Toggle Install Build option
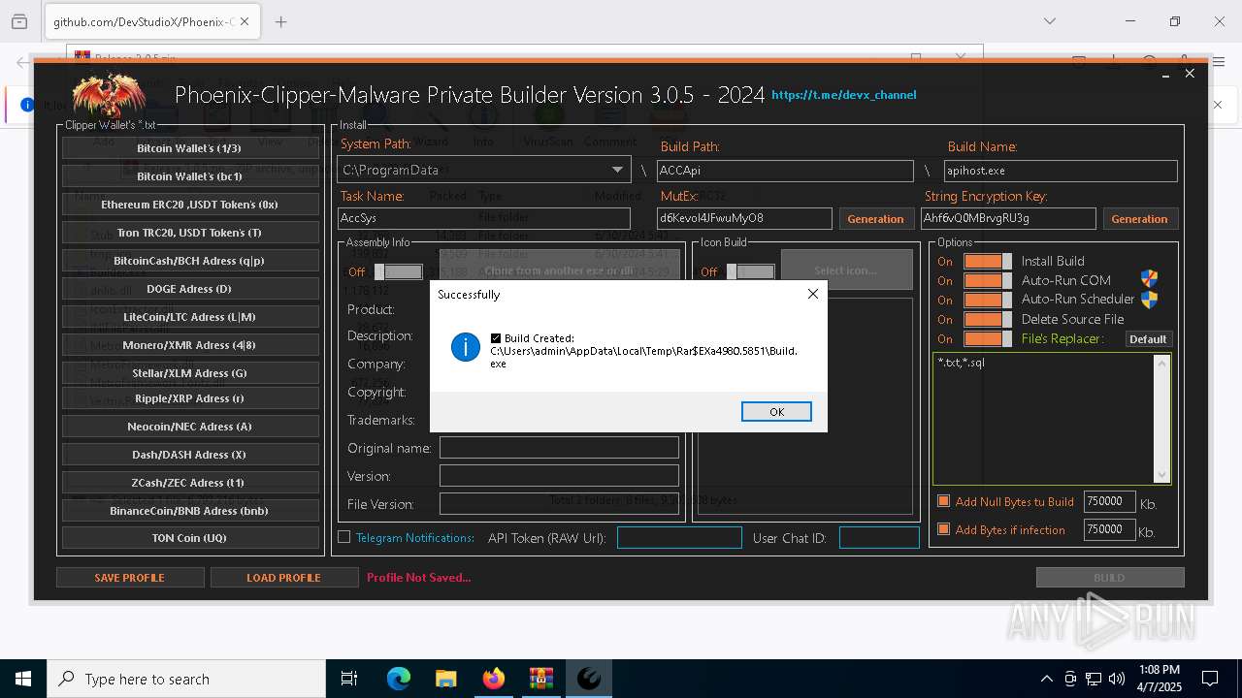Image resolution: width=1242 pixels, height=698 pixels. tap(988, 262)
